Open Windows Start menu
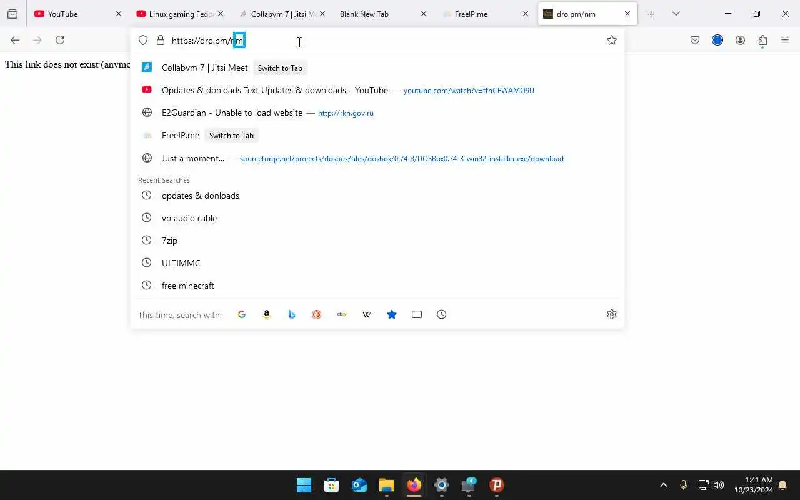This screenshot has height=500, width=800. pyautogui.click(x=304, y=485)
